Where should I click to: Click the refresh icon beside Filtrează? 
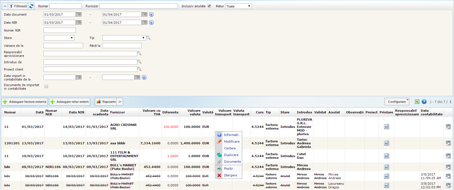(x=31, y=6)
